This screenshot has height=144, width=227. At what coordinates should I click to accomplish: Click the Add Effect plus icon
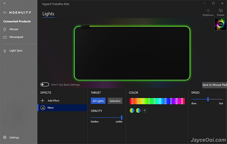[x=42, y=101]
